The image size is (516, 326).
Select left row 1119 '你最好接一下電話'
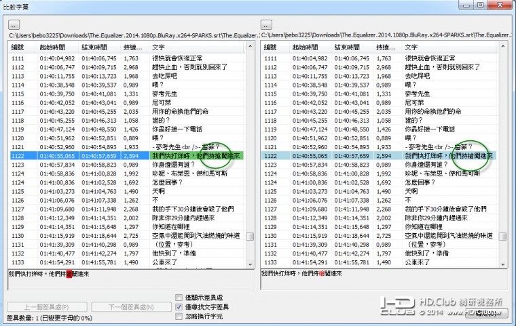pyautogui.click(x=127, y=129)
